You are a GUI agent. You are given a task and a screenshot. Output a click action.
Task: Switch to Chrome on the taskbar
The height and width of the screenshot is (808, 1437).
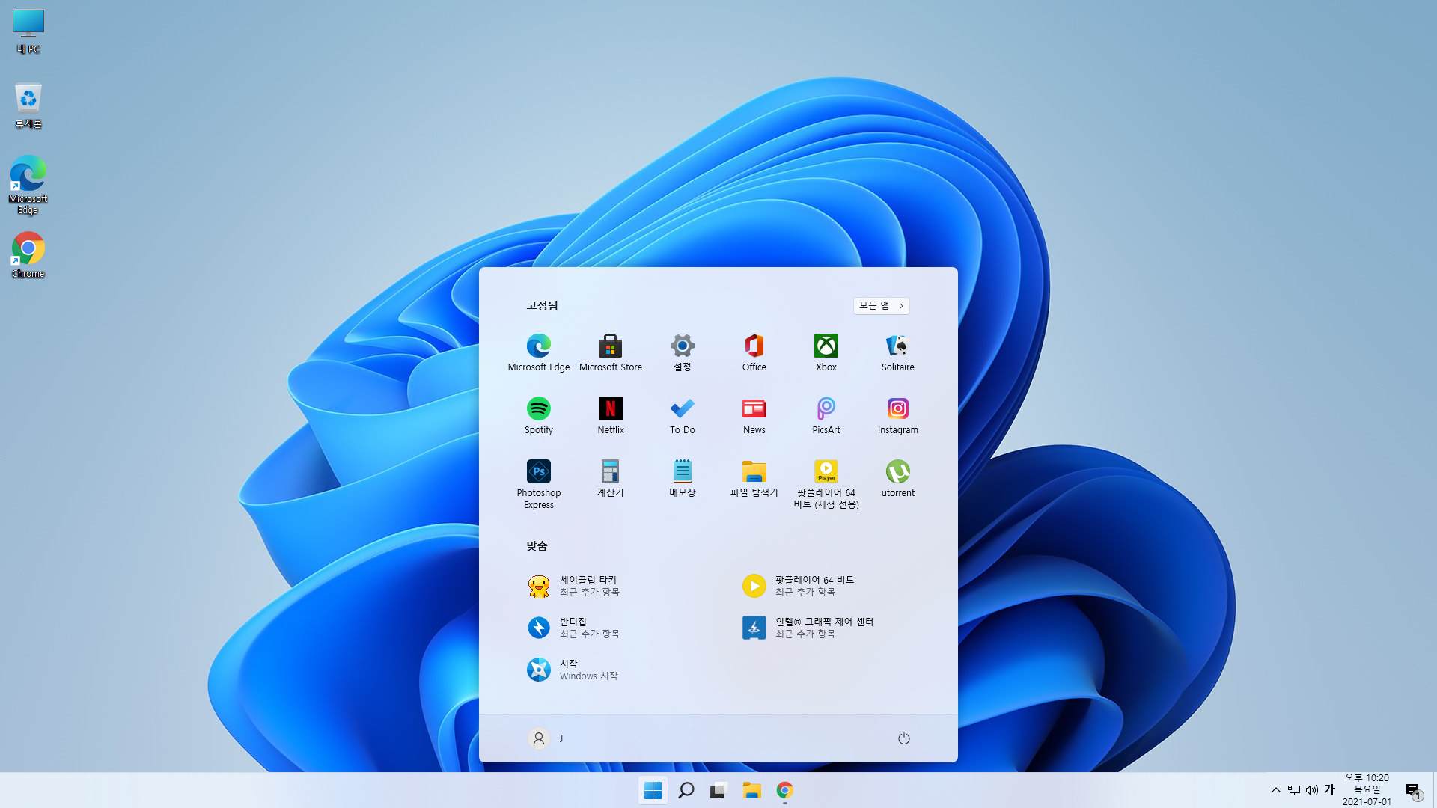point(784,790)
